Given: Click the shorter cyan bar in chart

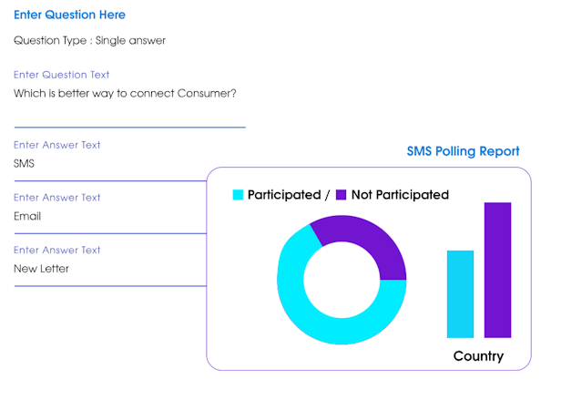Looking at the screenshot, I should (460, 293).
